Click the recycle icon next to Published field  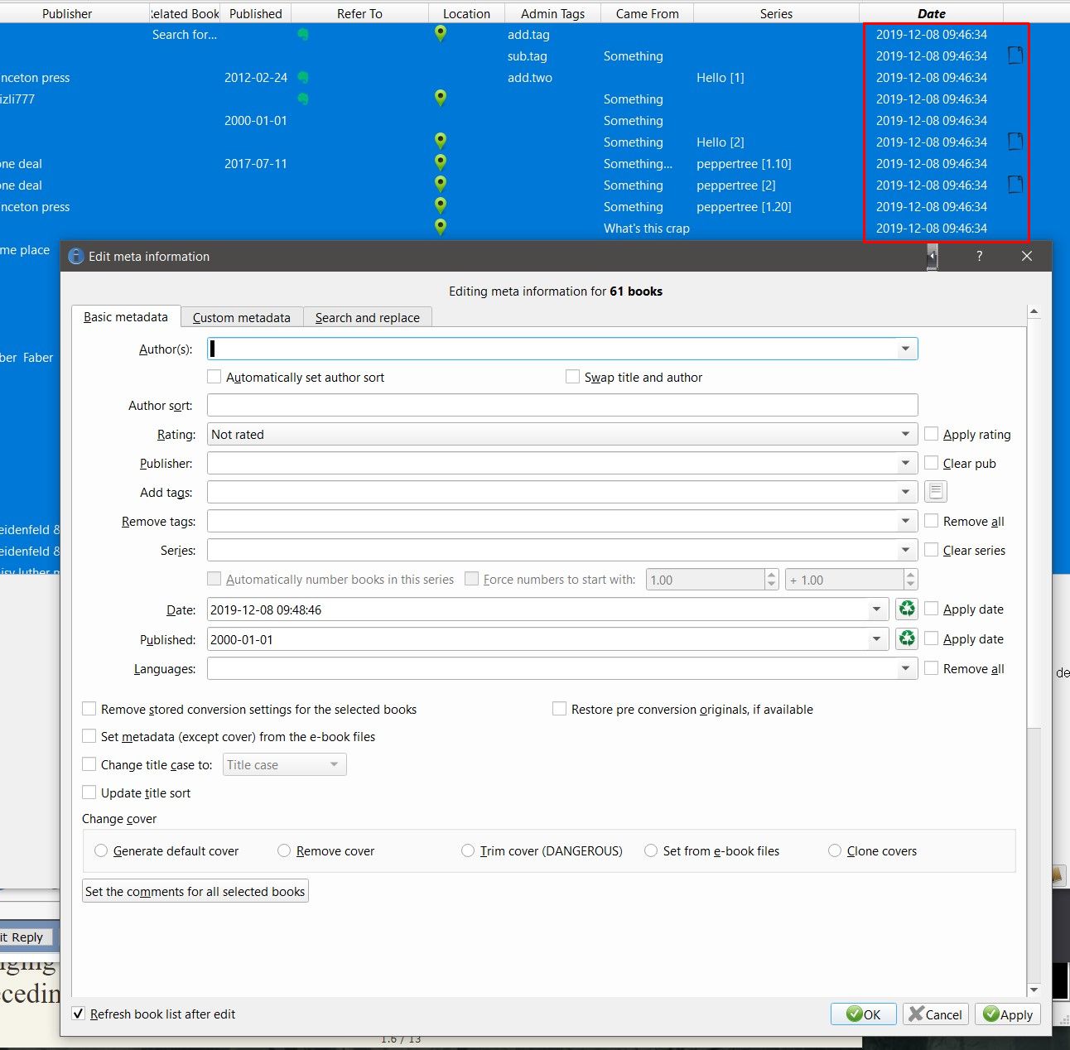click(907, 639)
